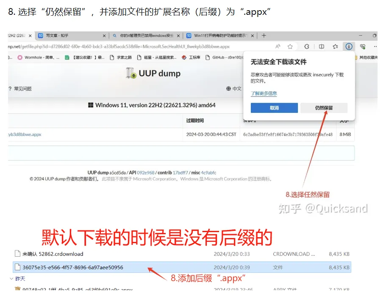Open the browser extensions puzzle icon

307,46
